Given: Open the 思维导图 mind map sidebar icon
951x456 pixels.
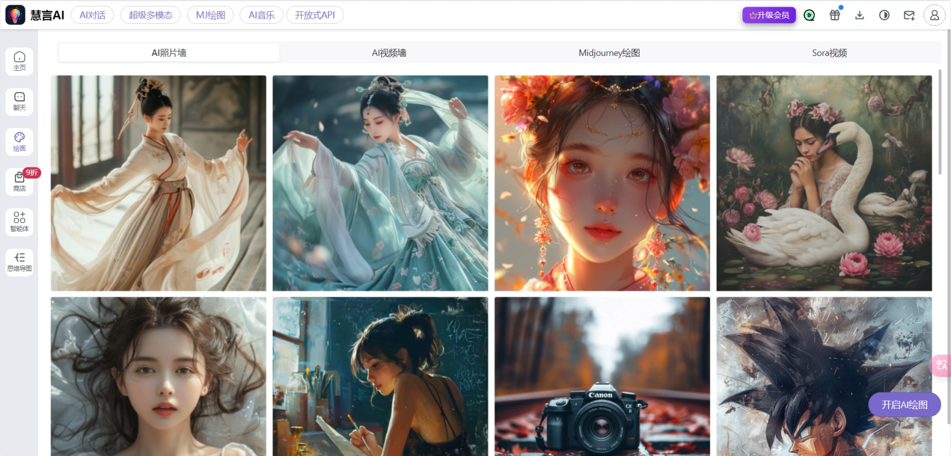Looking at the screenshot, I should (20, 262).
